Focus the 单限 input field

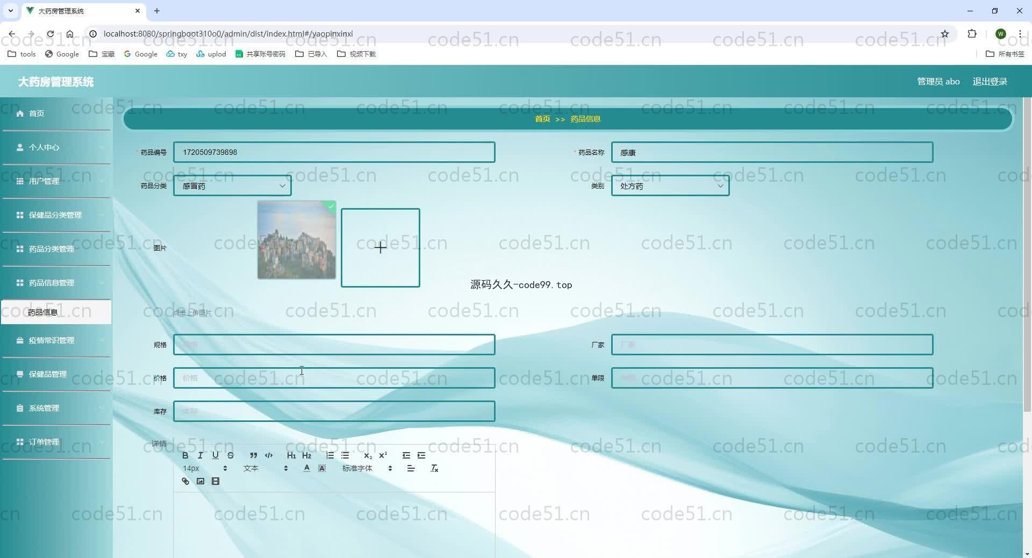pyautogui.click(x=772, y=378)
